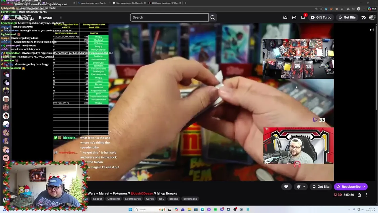Expand the notification options chevron

click(x=304, y=187)
